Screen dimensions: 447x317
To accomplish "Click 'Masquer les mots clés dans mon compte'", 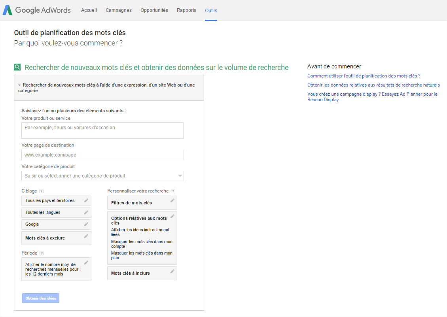I will coord(142,244).
